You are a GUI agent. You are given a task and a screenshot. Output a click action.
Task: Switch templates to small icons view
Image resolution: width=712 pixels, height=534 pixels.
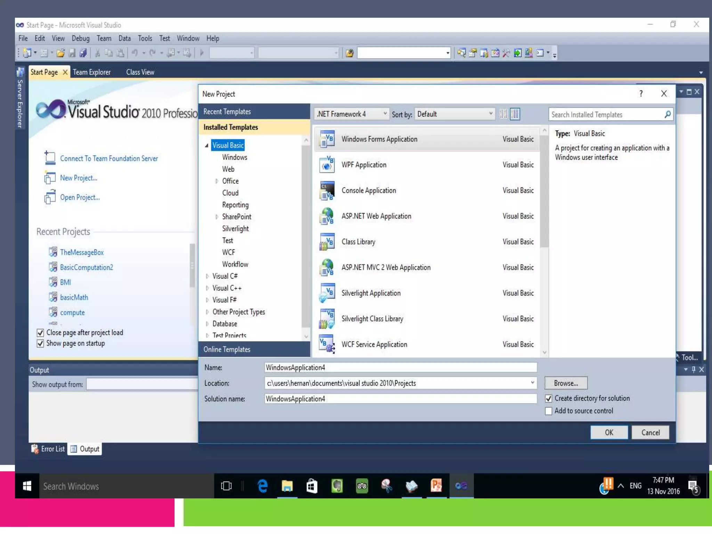click(503, 114)
